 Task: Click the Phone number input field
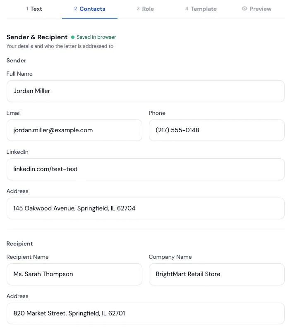coord(216,130)
